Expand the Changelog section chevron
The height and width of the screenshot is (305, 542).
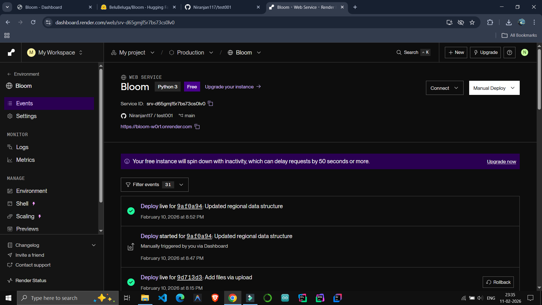[94, 245]
